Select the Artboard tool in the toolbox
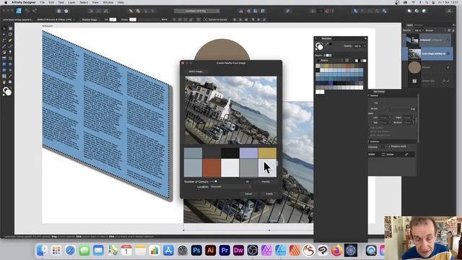Screen dimensions: 462x260 click(10, 29)
